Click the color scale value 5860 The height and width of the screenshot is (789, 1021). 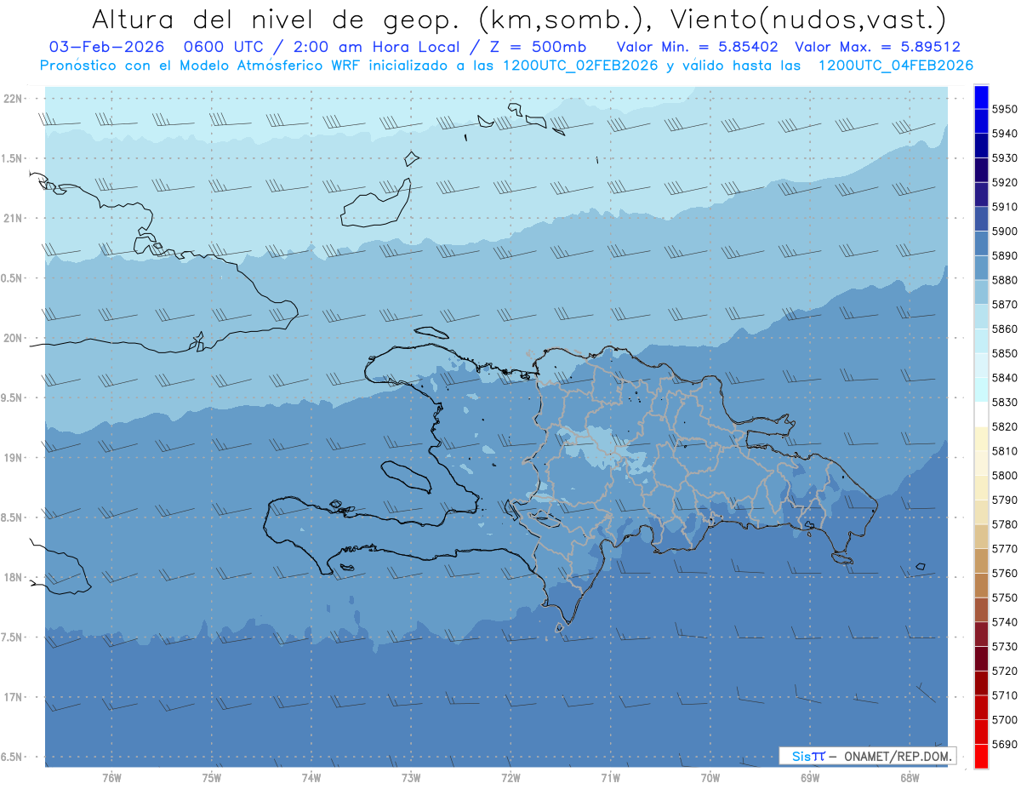(1004, 329)
